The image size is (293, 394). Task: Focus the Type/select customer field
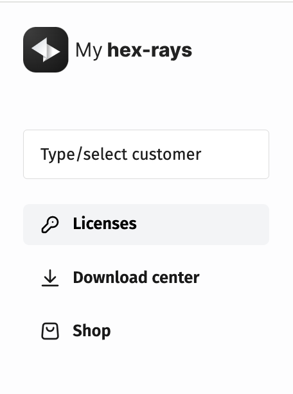146,154
